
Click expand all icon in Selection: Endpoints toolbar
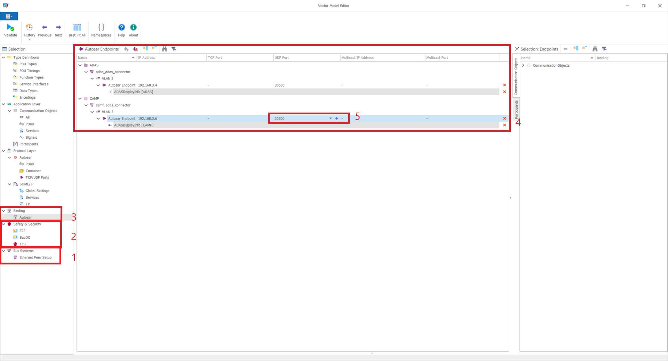pos(576,49)
